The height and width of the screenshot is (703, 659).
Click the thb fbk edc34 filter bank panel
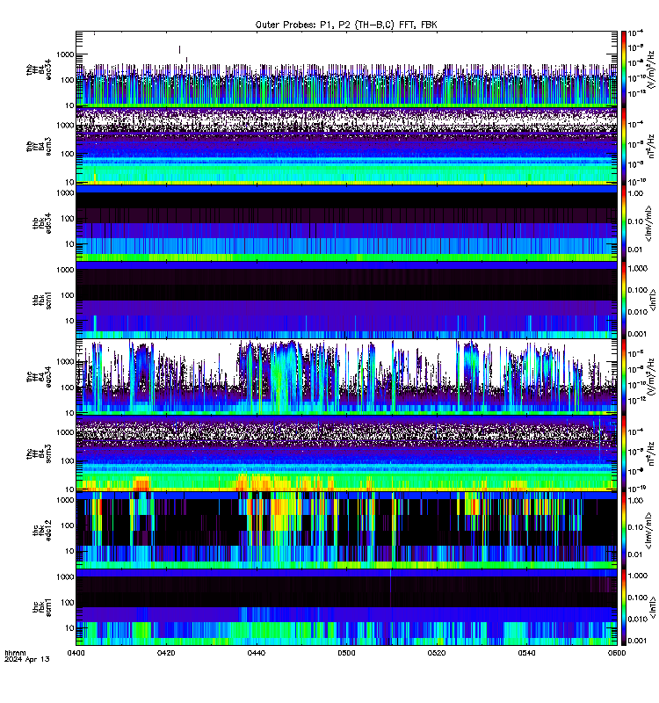346,223
